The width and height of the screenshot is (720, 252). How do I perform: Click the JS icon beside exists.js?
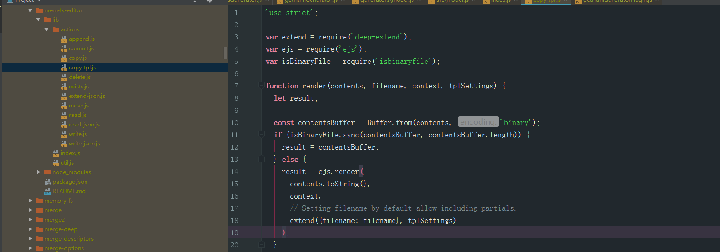click(x=64, y=87)
